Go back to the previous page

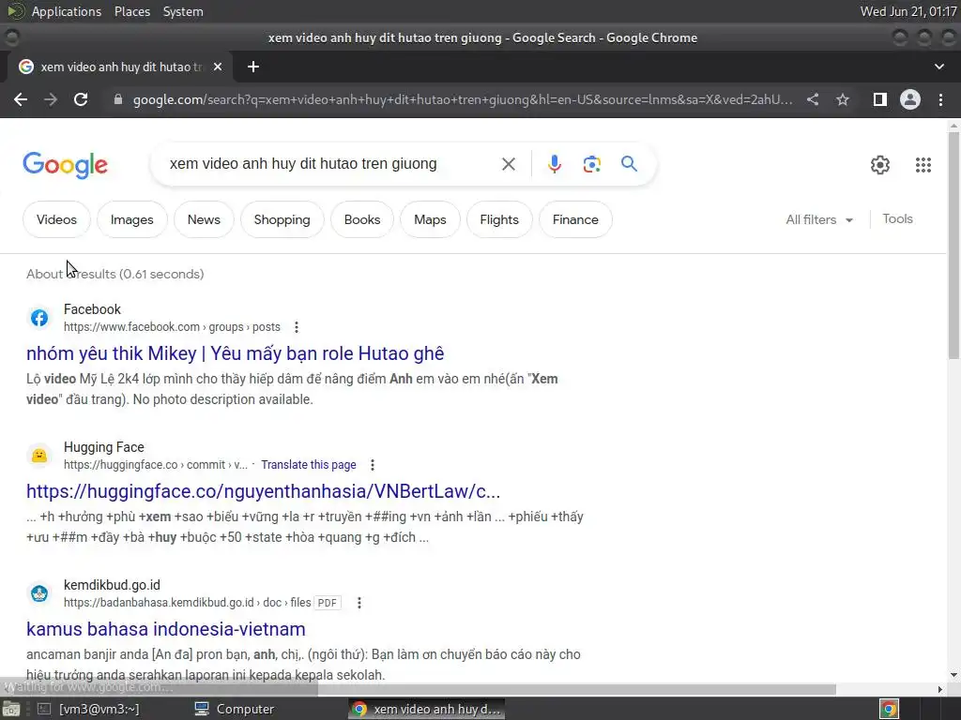21,99
